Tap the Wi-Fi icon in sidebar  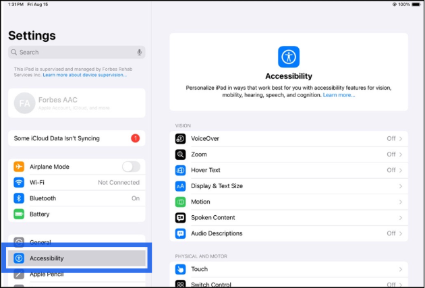(x=19, y=182)
